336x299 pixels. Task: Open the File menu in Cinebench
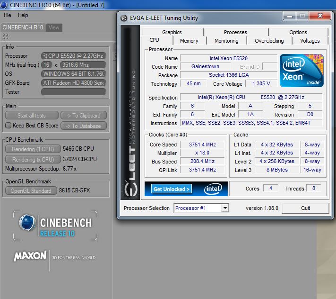7,15
